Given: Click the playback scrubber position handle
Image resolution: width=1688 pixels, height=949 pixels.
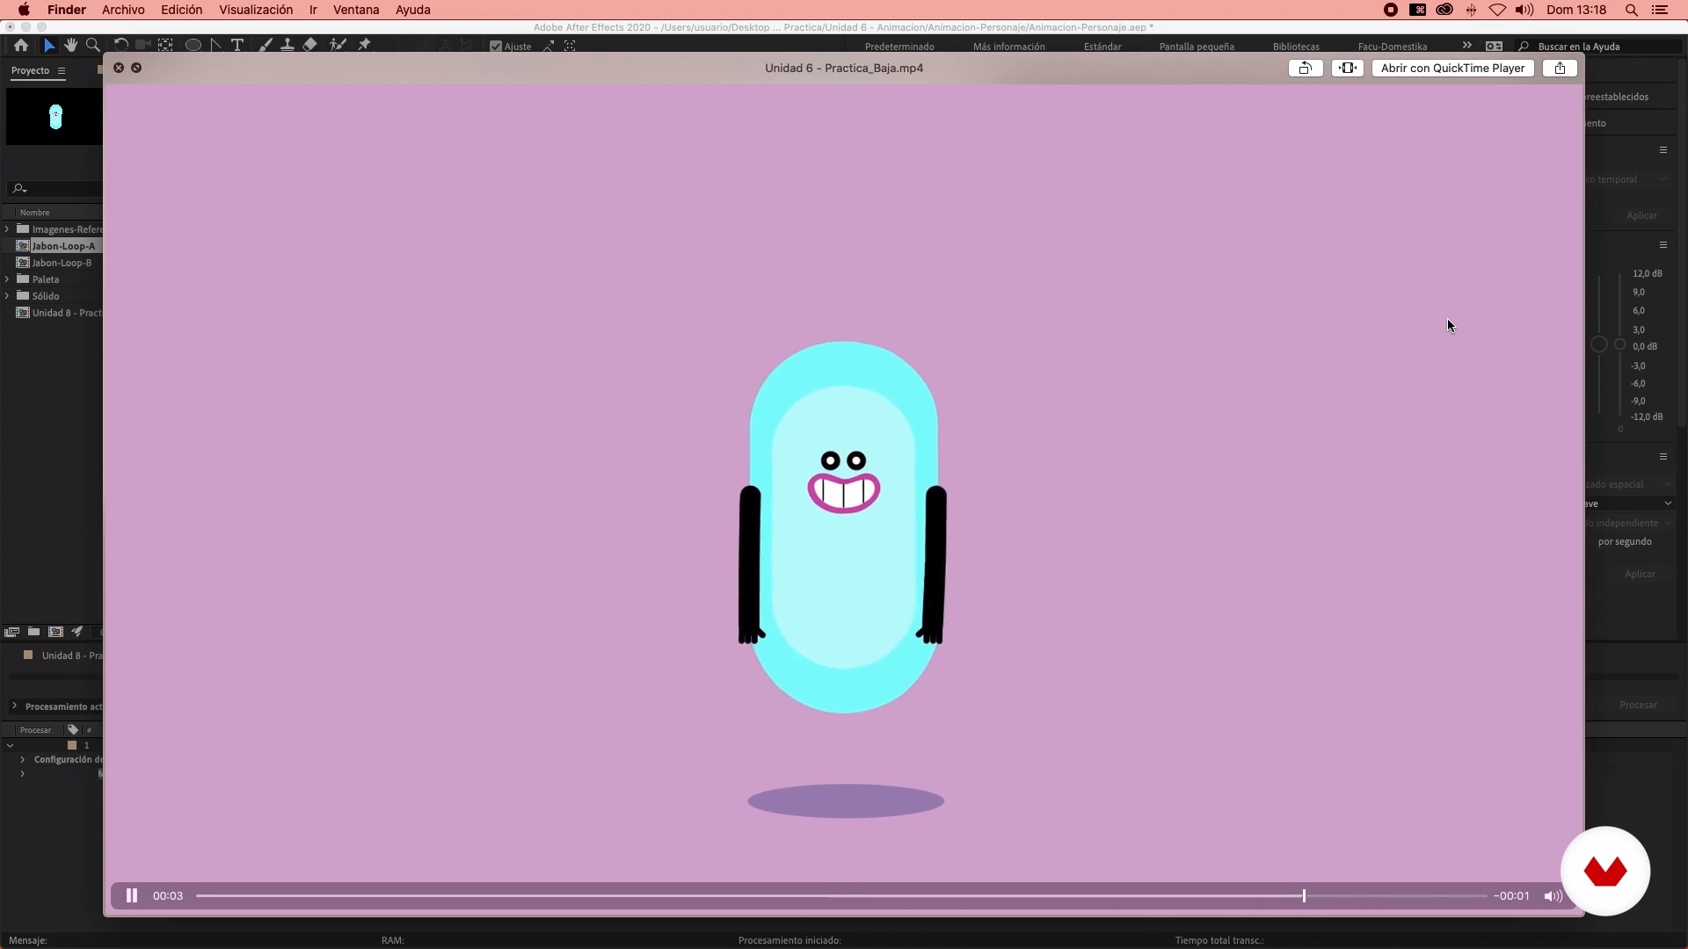Looking at the screenshot, I should coord(1304,895).
